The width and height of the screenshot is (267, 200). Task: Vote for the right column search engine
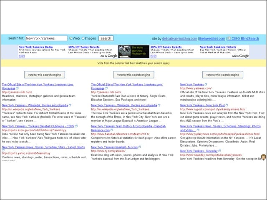(222, 75)
